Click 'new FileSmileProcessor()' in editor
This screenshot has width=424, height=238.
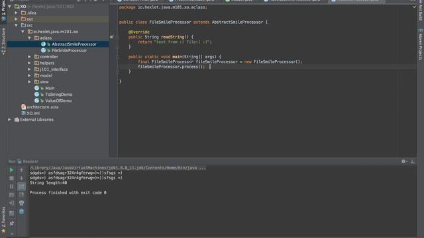[x=272, y=61]
